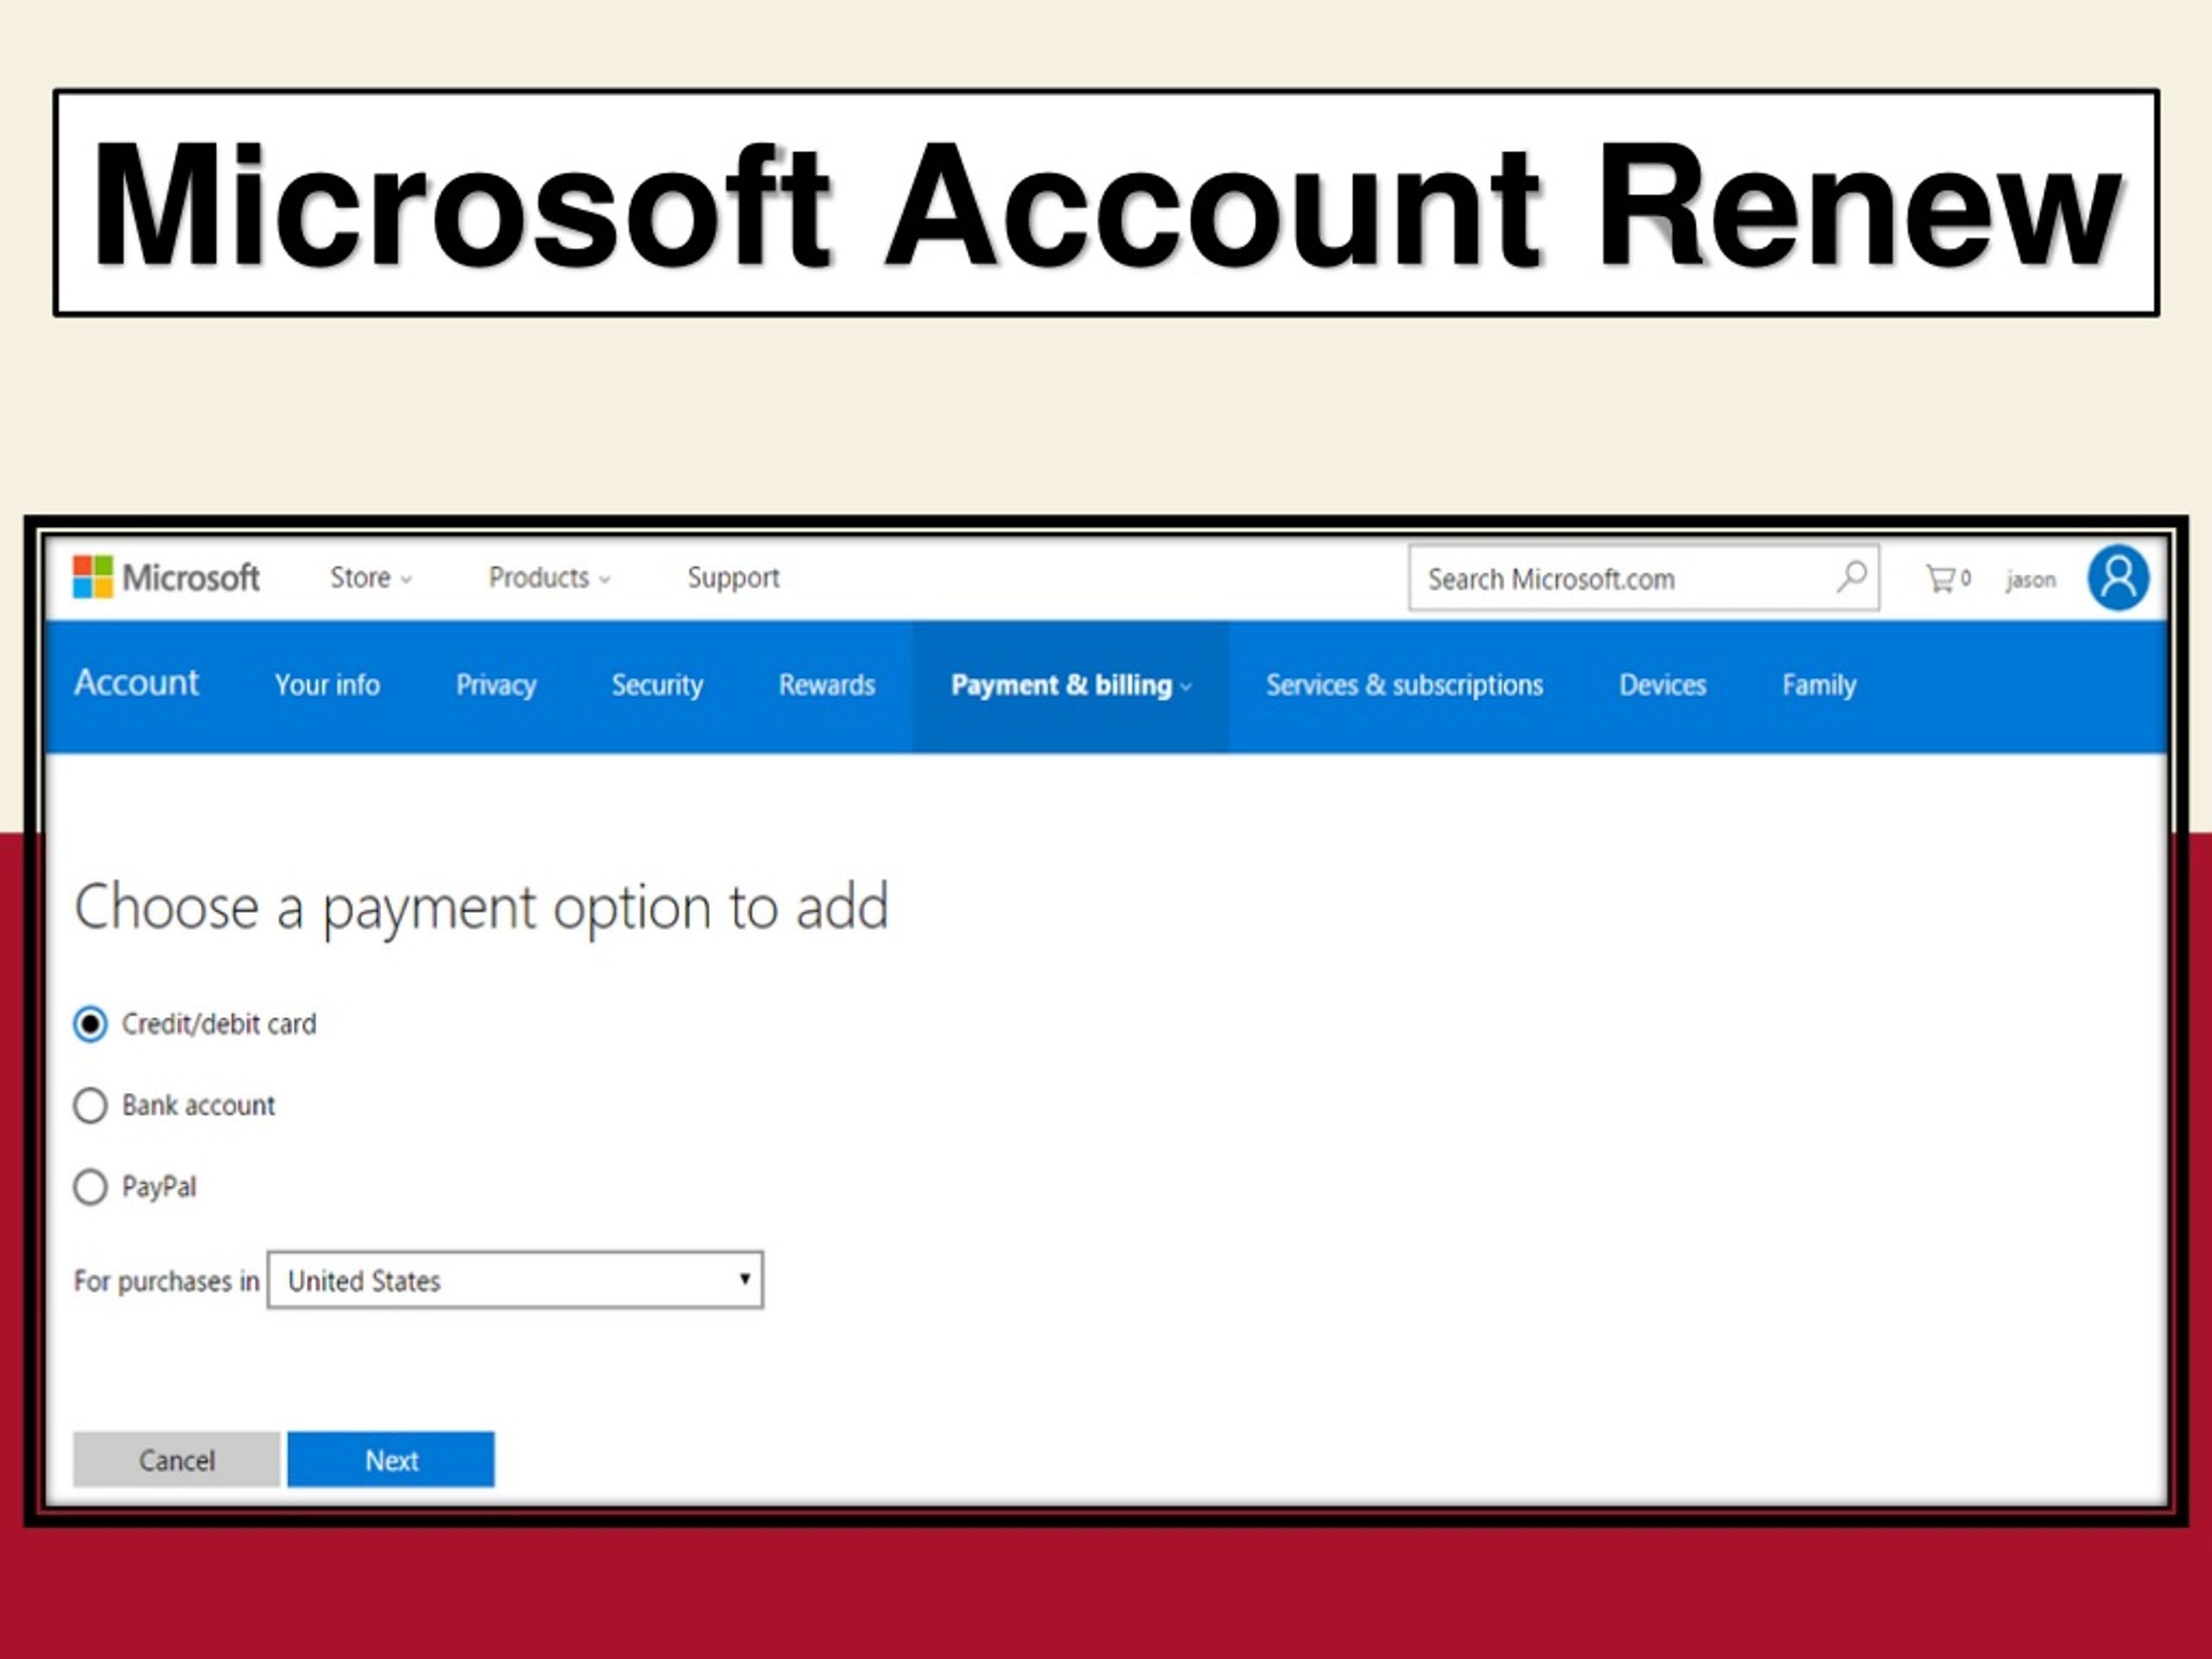Expand the Products menu
Image resolution: width=2212 pixels, height=1659 pixels.
[x=549, y=577]
